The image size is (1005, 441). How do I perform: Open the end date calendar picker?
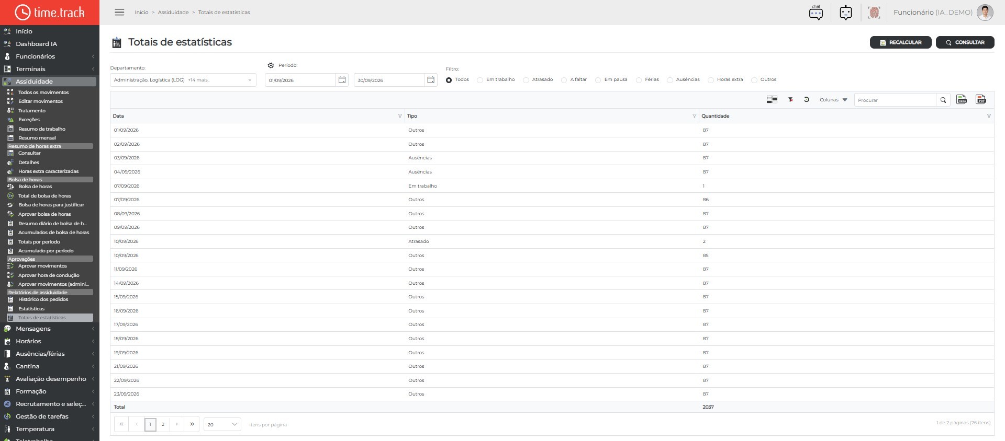[431, 80]
